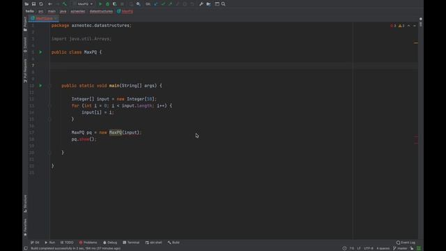The height and width of the screenshot is (251, 446).
Task: Open the Pull Requests tool window sidebar
Action: tap(25, 71)
